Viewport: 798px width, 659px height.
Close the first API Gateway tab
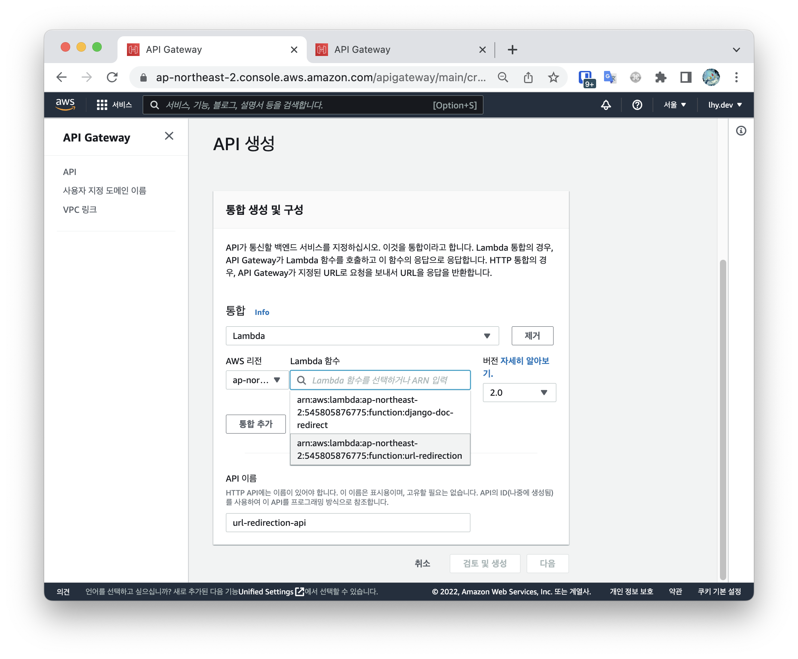[x=294, y=50]
